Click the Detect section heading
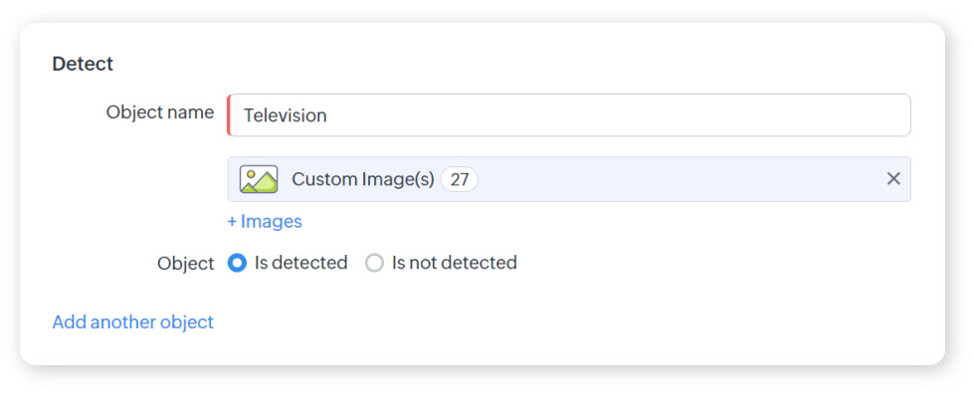This screenshot has height=402, width=973. pyautogui.click(x=83, y=64)
